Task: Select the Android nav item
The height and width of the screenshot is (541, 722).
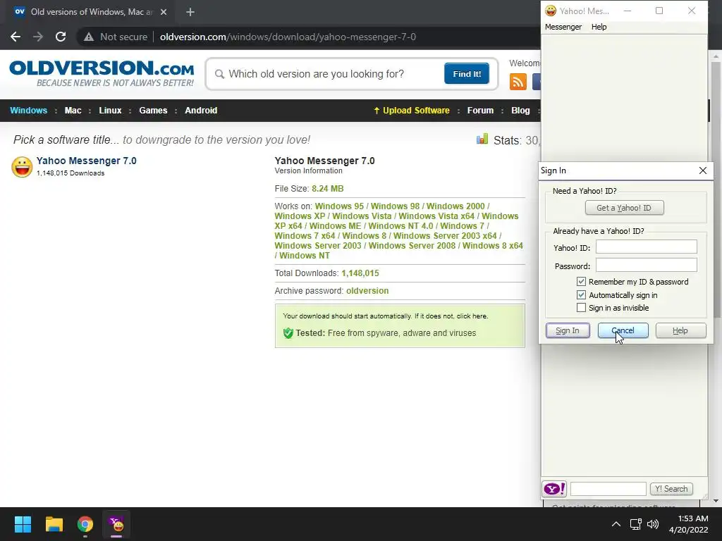Action: click(201, 111)
